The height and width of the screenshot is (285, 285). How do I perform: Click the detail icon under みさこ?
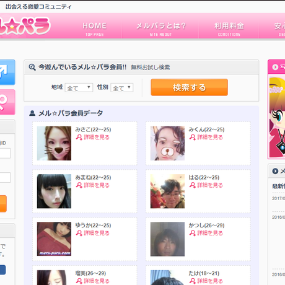pos(79,138)
